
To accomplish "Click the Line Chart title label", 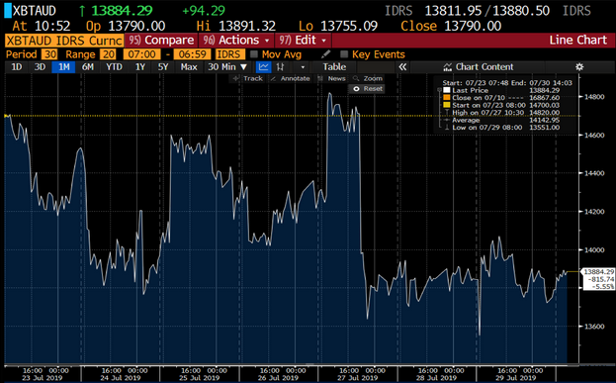I will pos(577,41).
